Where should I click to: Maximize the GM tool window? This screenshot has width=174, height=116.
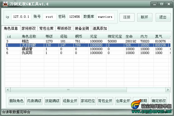pyautogui.click(x=162, y=4)
